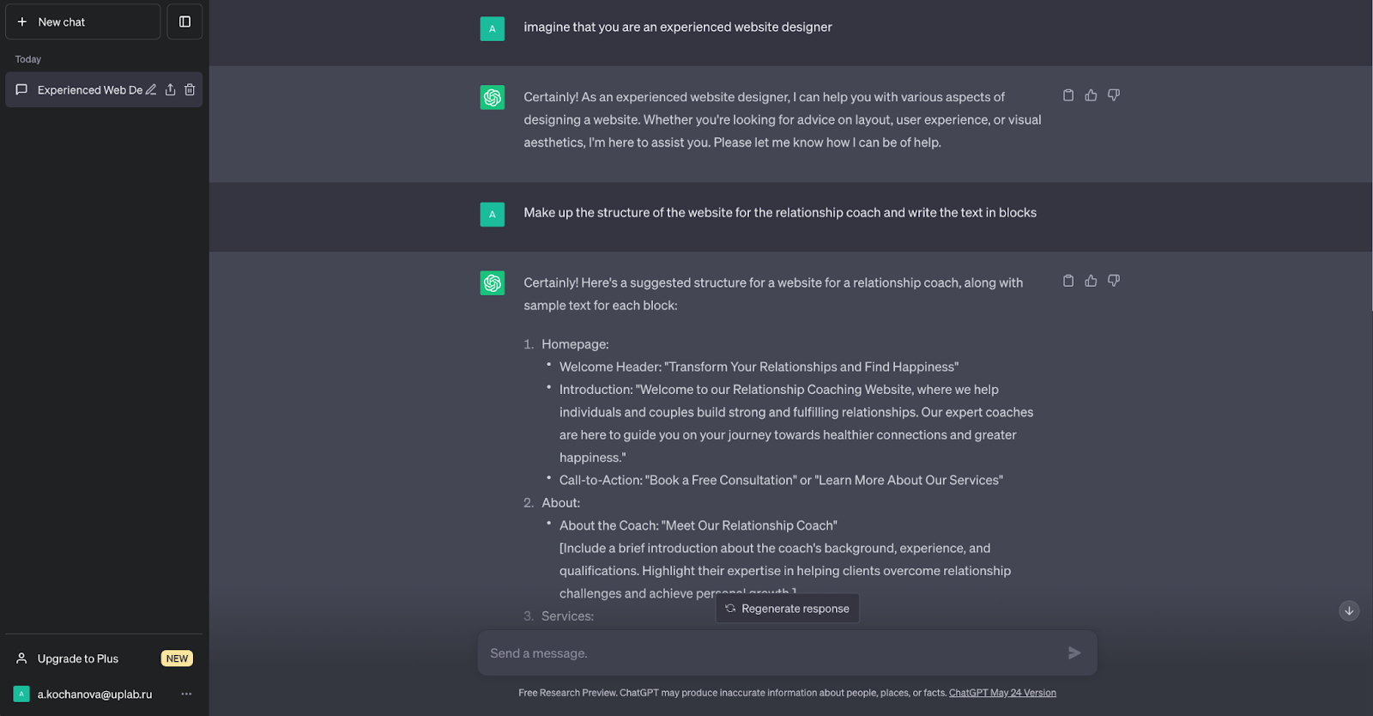
Task: Dislike the website structure response
Action: pyautogui.click(x=1114, y=281)
